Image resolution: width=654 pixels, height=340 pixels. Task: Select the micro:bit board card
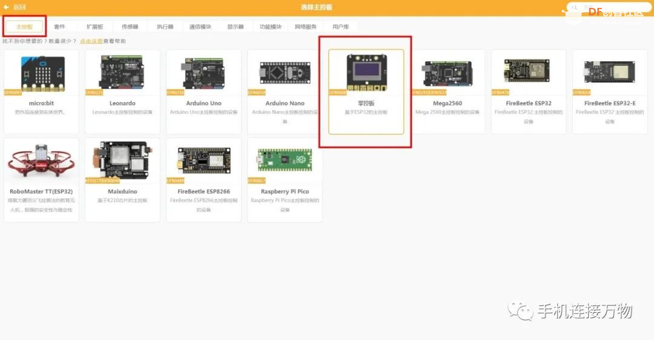click(x=41, y=92)
